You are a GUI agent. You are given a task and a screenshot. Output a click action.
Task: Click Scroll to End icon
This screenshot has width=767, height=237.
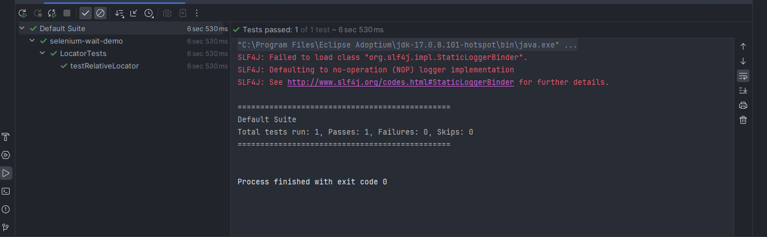tap(743, 91)
